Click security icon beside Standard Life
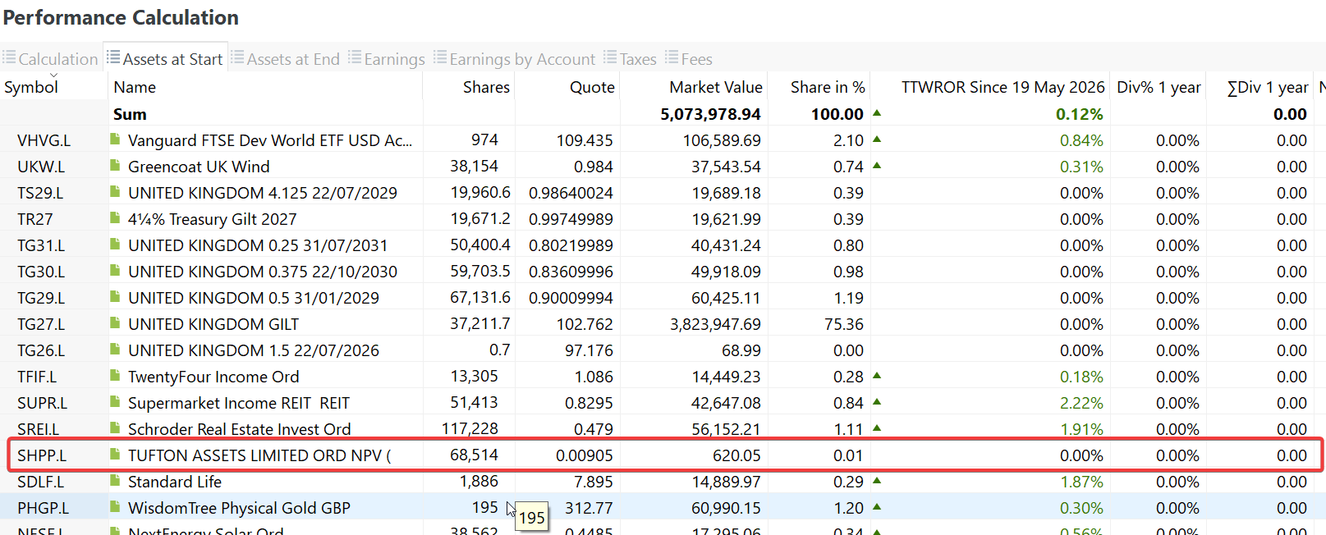 [x=116, y=481]
